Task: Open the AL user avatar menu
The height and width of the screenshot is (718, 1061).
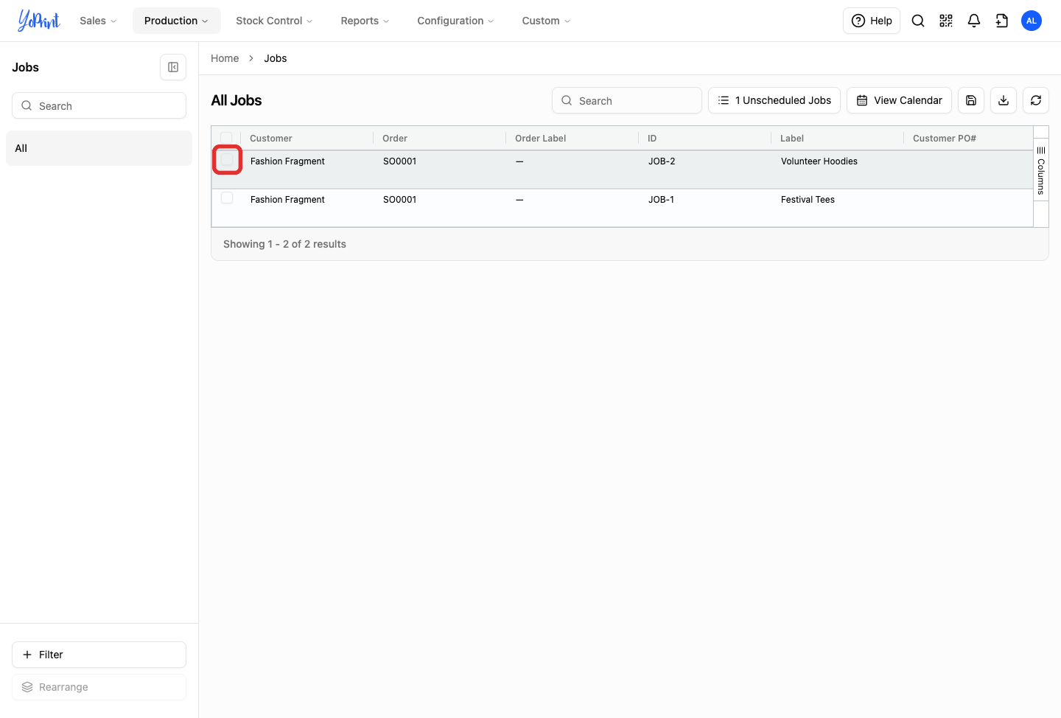Action: pos(1032,21)
